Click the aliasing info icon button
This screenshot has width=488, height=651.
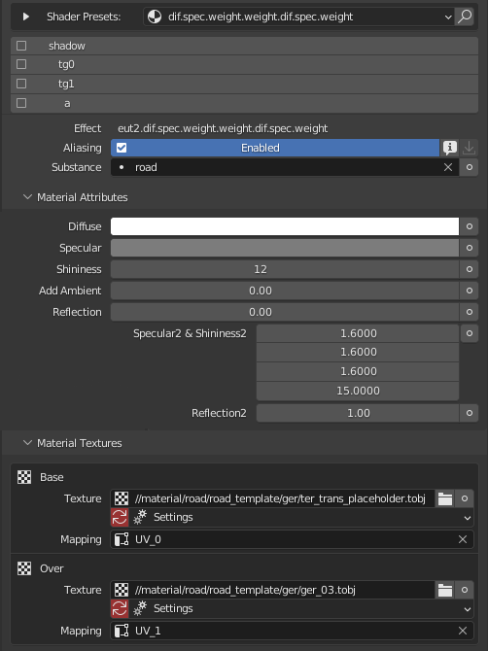[x=450, y=148]
